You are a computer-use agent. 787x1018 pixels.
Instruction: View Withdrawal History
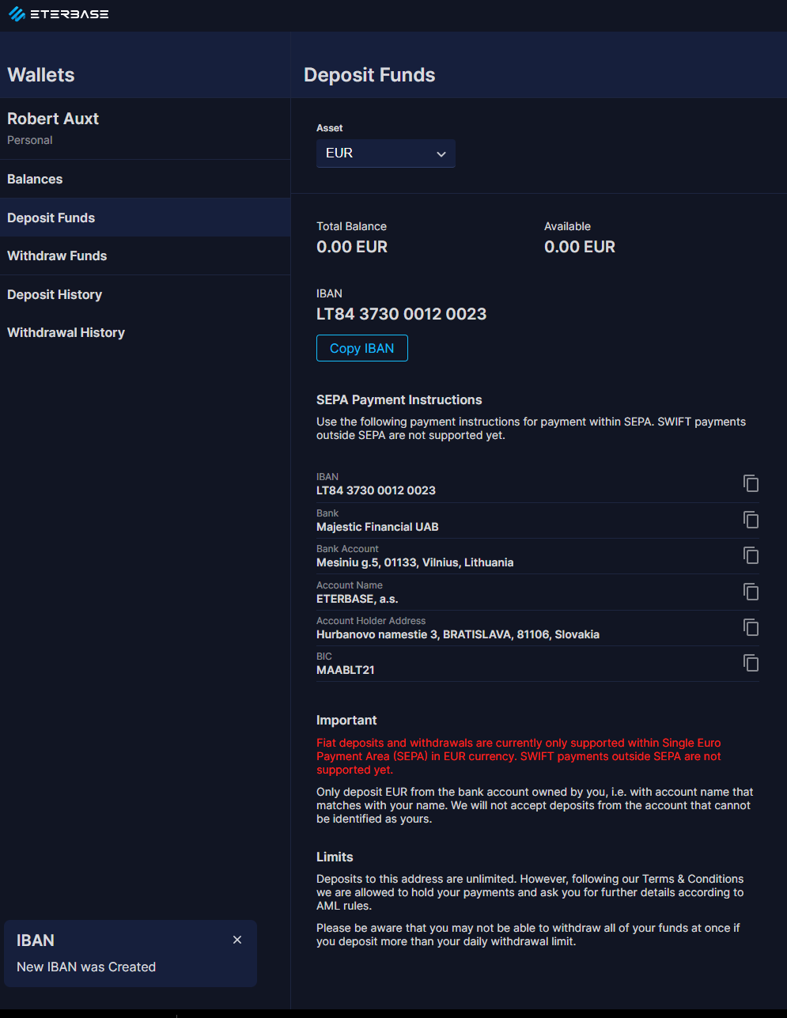coord(146,332)
